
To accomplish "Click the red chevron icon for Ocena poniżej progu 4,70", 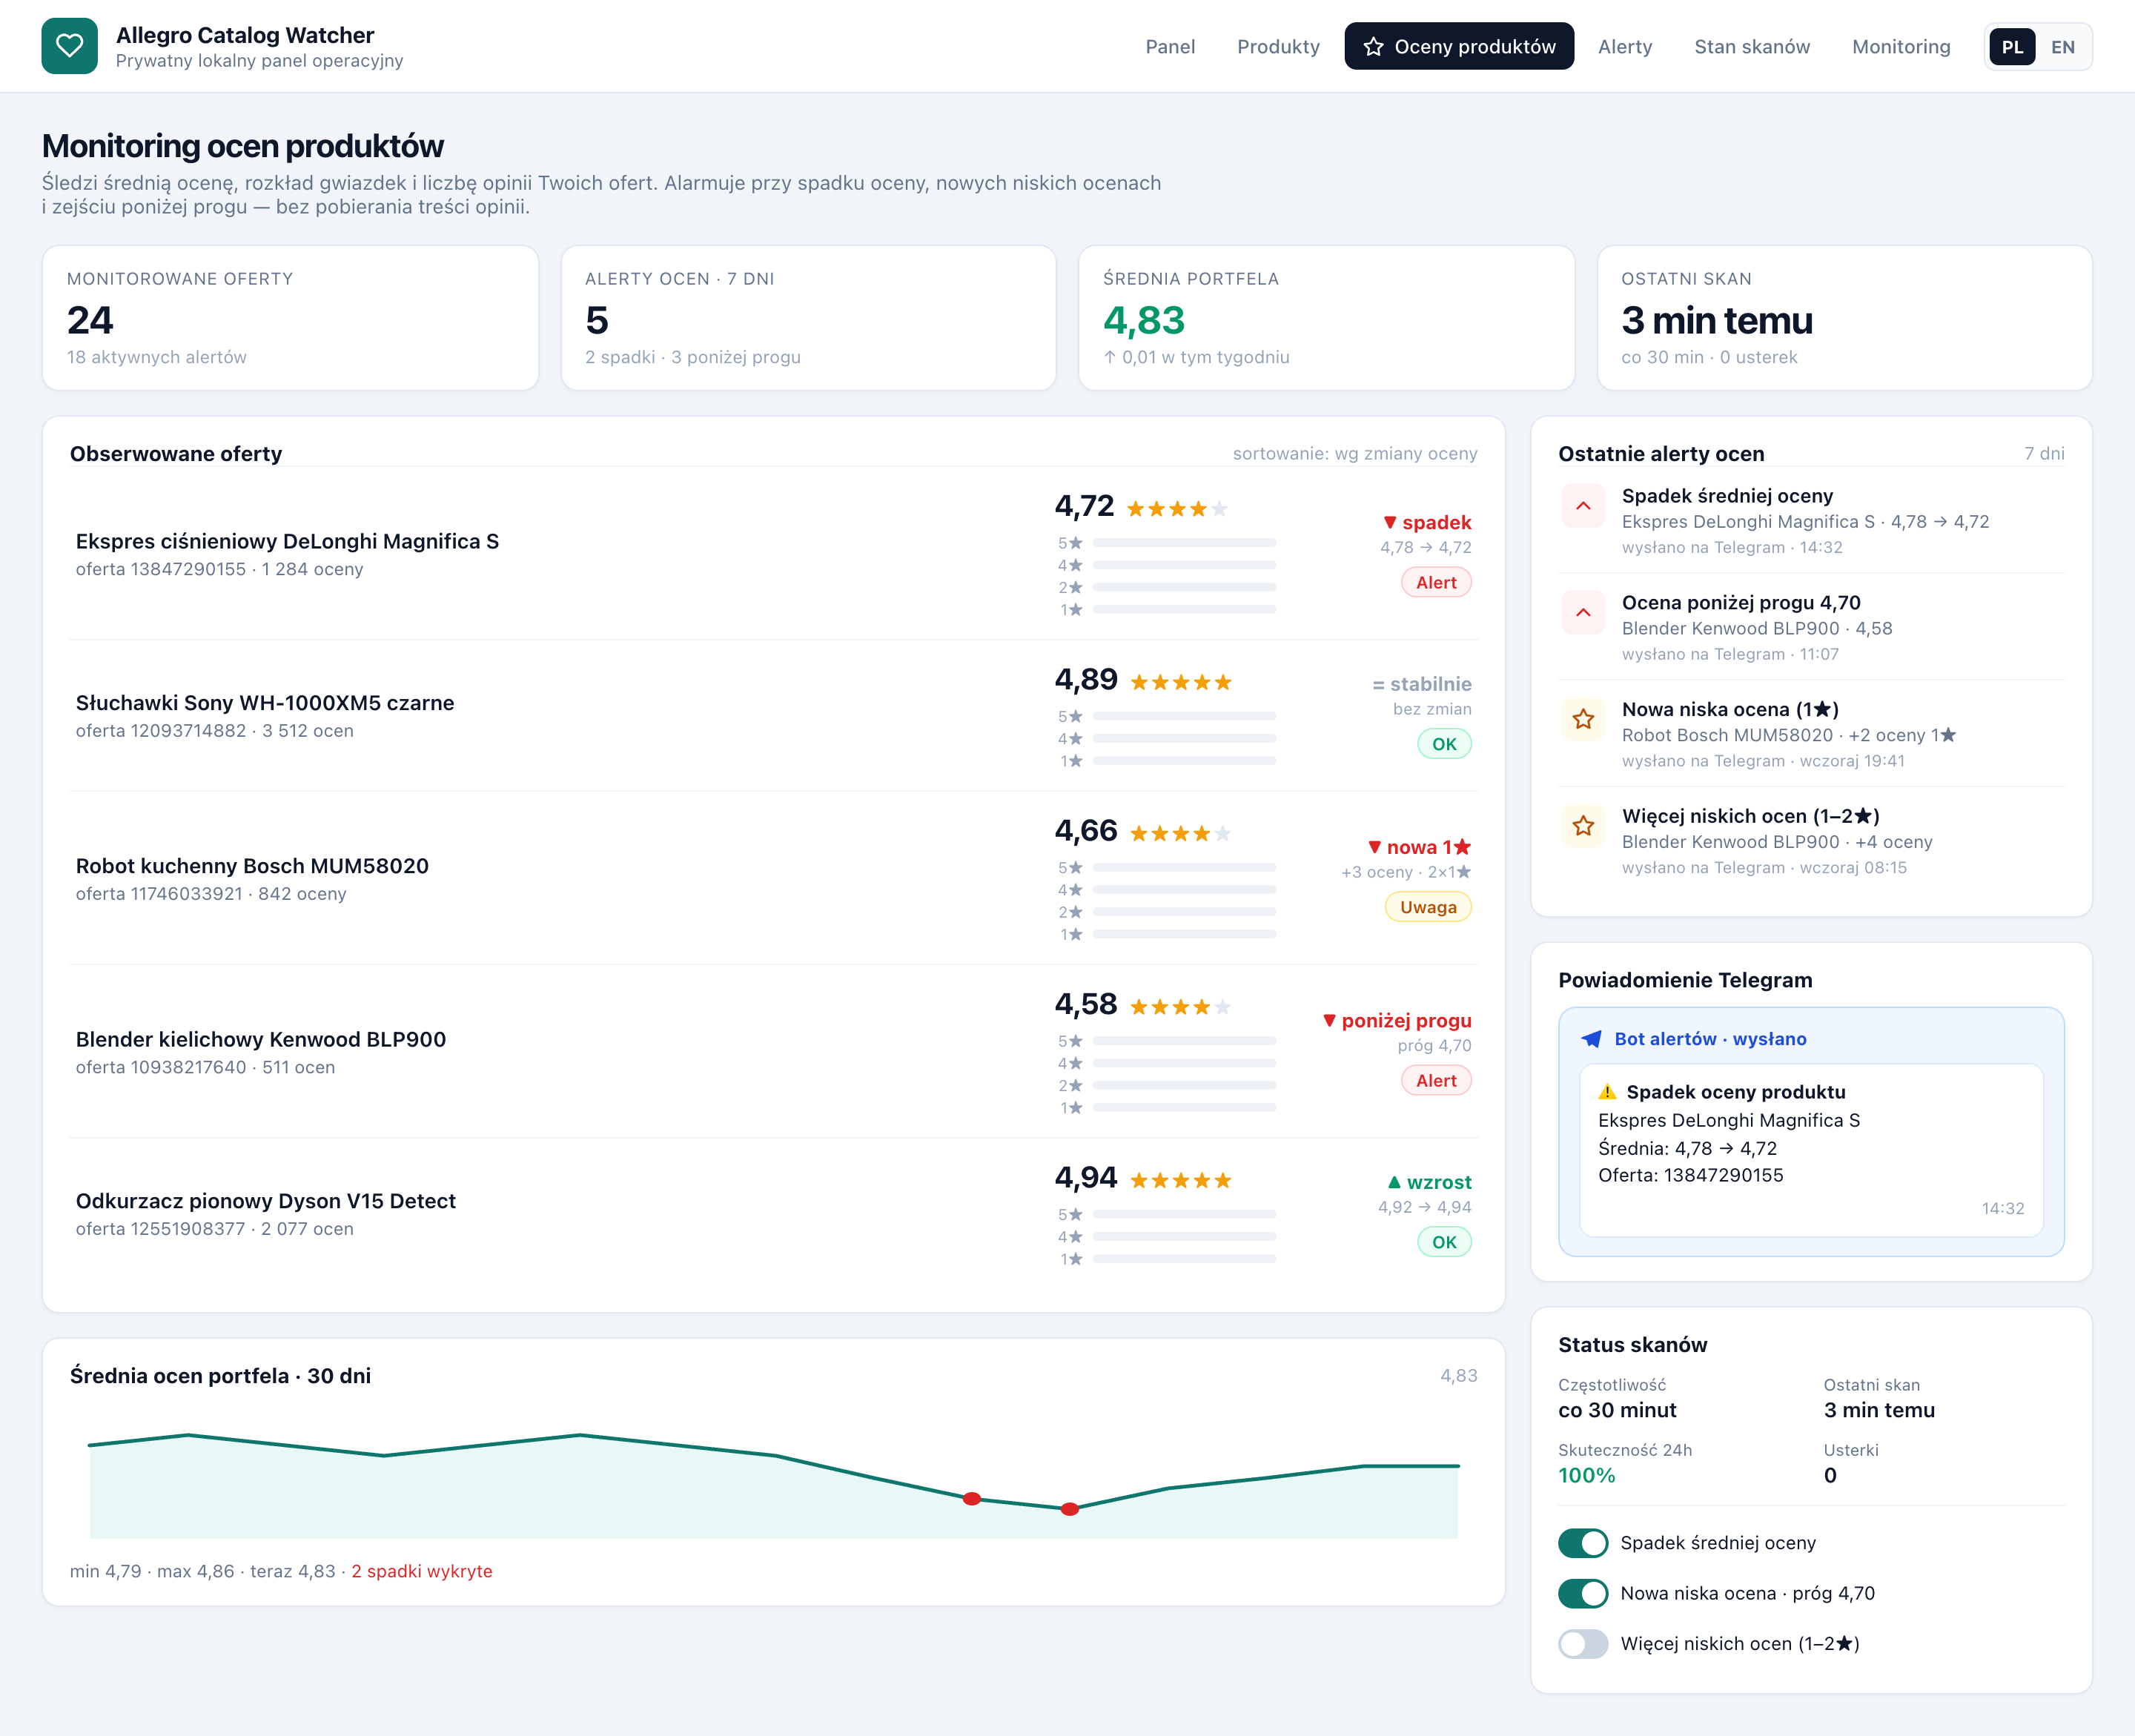I will pos(1583,613).
